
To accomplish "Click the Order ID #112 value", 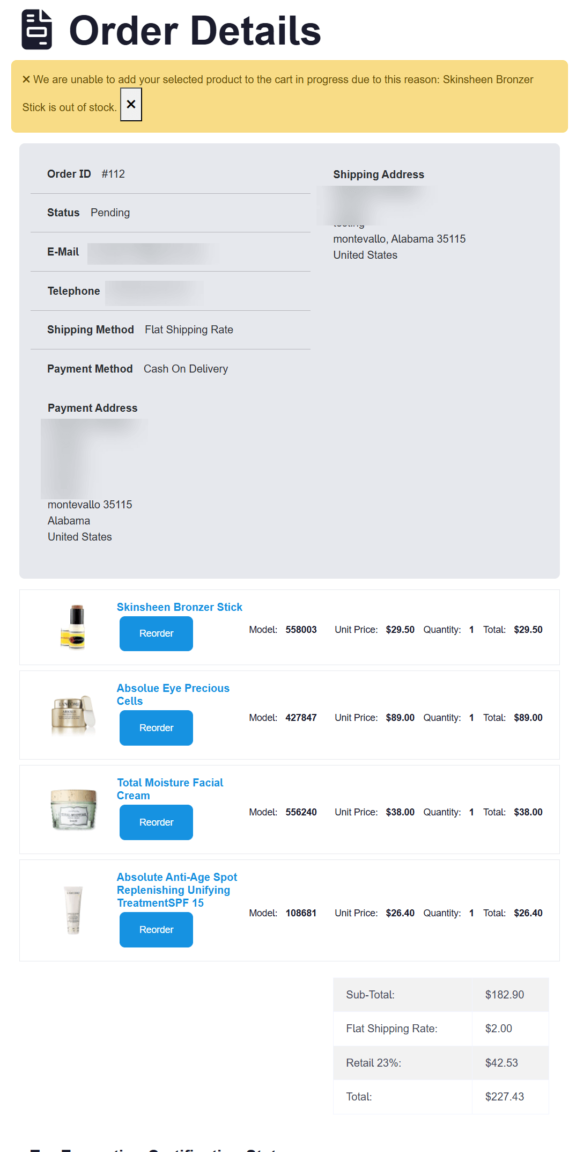I will (113, 174).
